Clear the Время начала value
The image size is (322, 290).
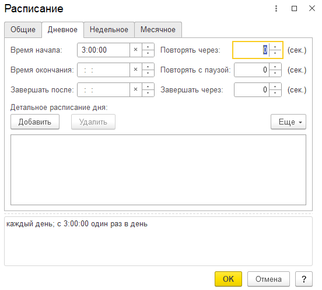coord(135,50)
